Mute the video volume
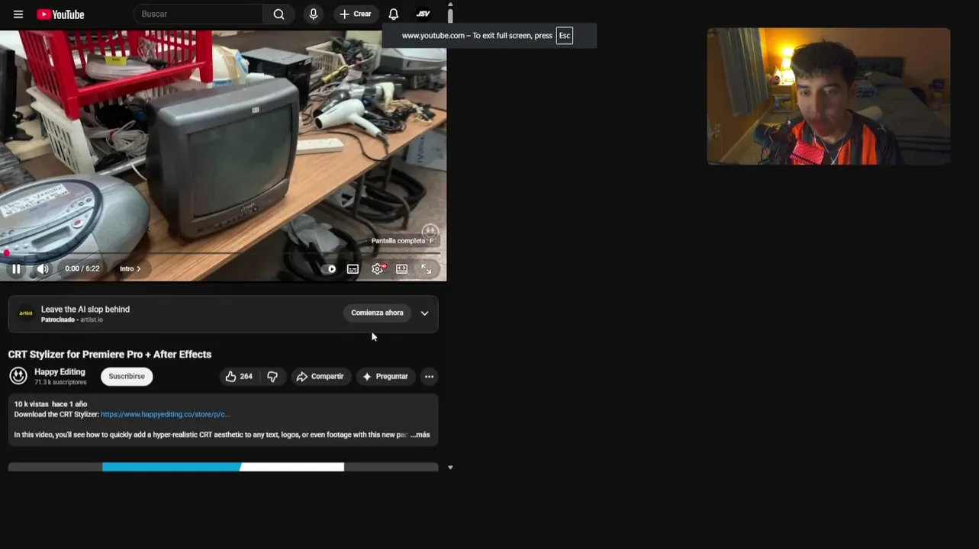The height and width of the screenshot is (549, 979). (x=43, y=268)
